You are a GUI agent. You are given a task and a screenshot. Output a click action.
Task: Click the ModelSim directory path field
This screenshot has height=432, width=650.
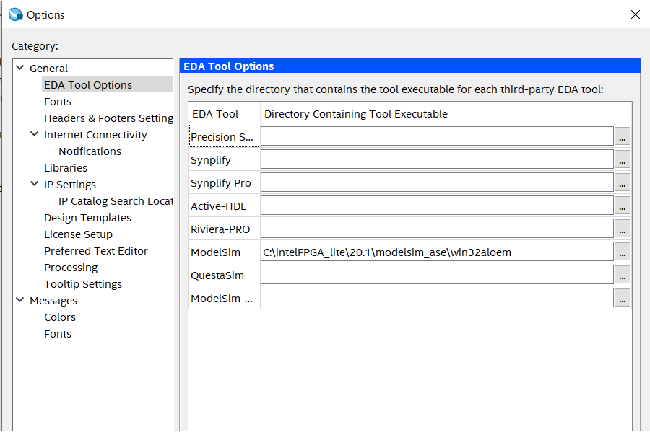[x=437, y=252]
